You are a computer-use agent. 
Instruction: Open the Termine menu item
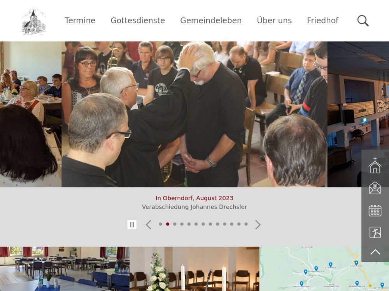pyautogui.click(x=80, y=21)
